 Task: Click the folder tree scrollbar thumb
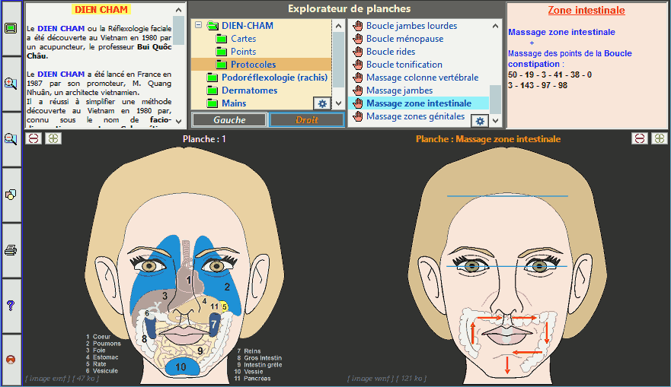point(338,60)
